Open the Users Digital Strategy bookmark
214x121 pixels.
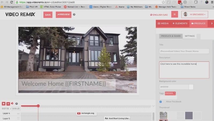(x=101, y=7)
